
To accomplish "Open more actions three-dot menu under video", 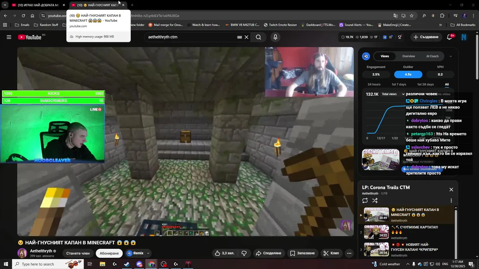I will pos(349,253).
